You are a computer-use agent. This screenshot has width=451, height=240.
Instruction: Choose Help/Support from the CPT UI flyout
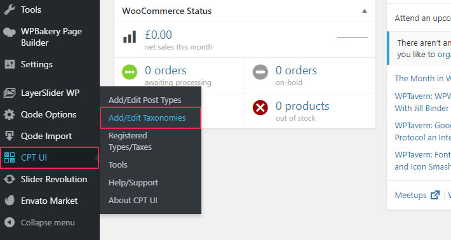(x=133, y=182)
